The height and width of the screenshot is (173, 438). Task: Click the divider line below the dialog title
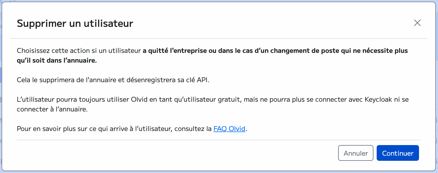coord(218,39)
